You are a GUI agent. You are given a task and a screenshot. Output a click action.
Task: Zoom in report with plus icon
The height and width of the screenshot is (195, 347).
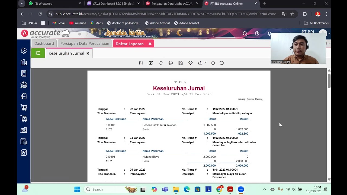pos(213,63)
